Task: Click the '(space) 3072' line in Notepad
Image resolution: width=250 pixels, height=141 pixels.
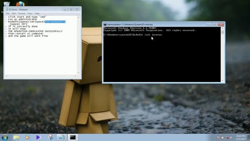Action: (18, 24)
